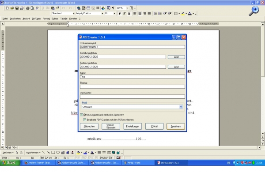Open the Windows Start button
This screenshot has height=172, width=265.
click(x=10, y=163)
